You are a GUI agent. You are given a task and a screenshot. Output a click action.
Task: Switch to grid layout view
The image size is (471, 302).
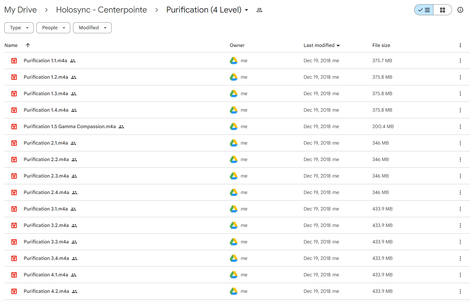(442, 10)
